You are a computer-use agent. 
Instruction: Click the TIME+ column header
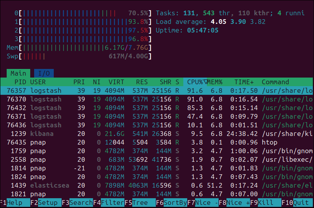[244, 82]
